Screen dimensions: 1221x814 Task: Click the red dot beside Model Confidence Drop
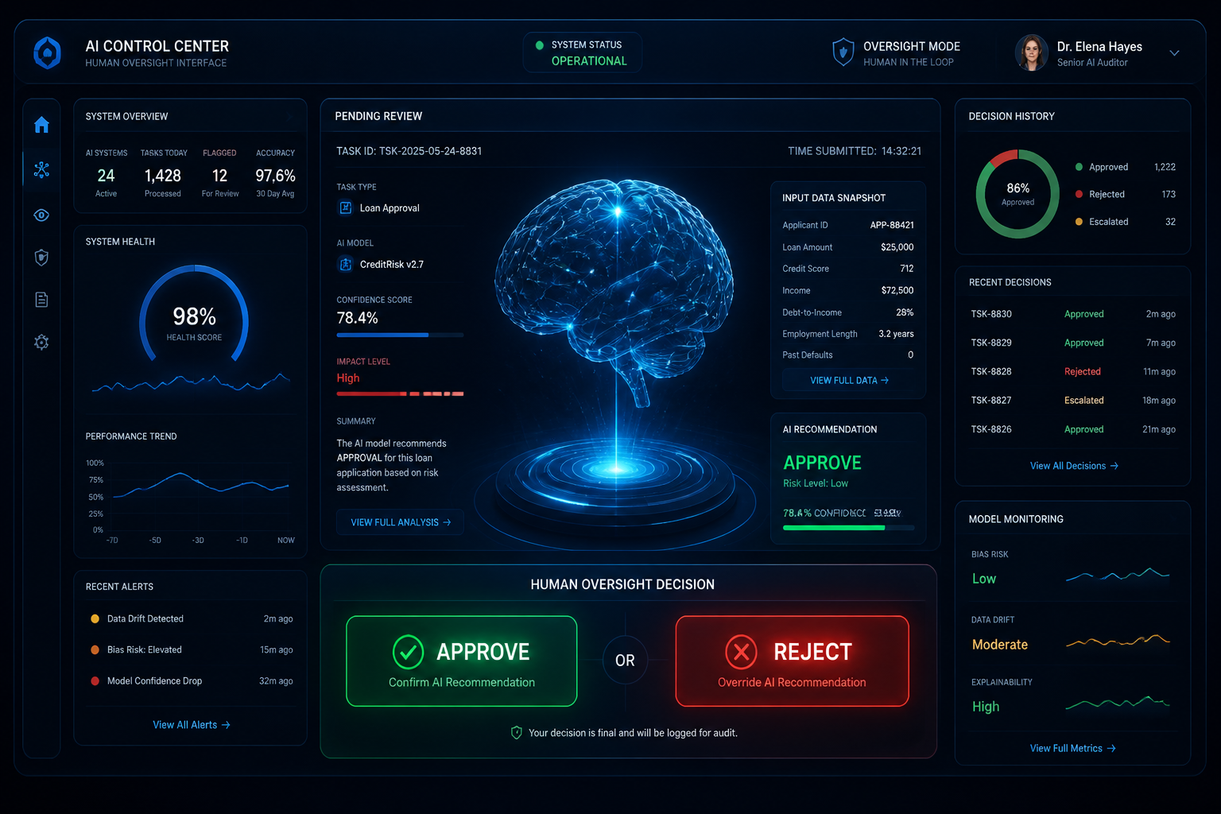pyautogui.click(x=95, y=680)
